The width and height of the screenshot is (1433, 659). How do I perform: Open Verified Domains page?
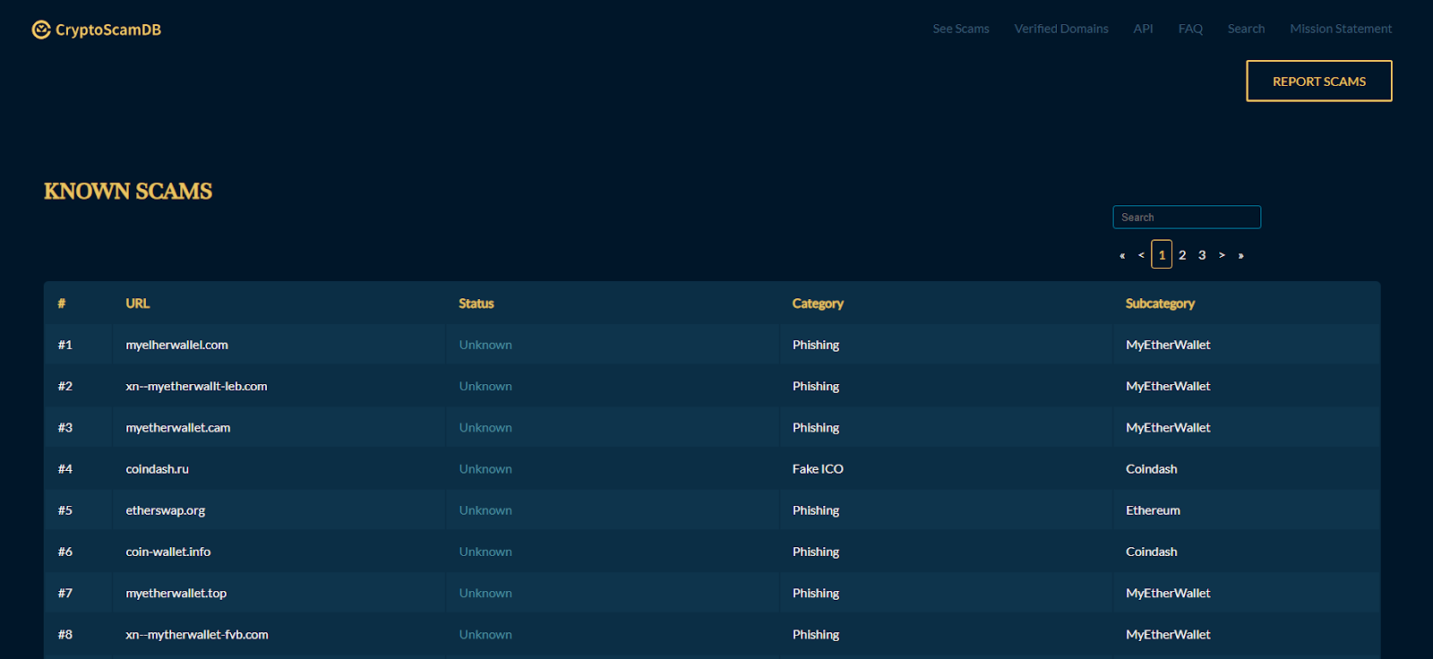pyautogui.click(x=1061, y=29)
